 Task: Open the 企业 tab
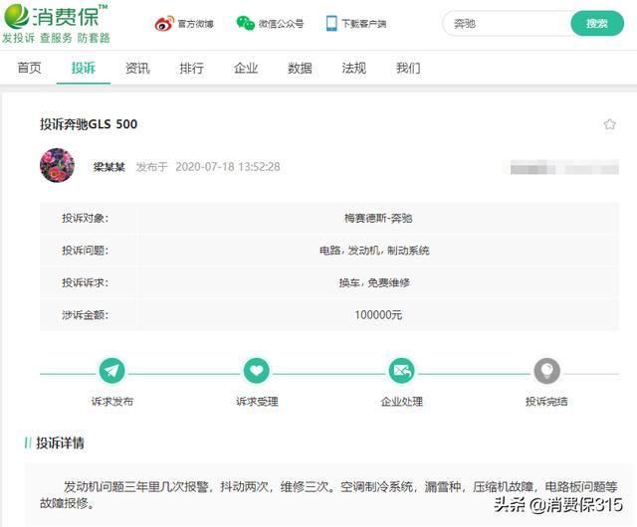tap(246, 68)
